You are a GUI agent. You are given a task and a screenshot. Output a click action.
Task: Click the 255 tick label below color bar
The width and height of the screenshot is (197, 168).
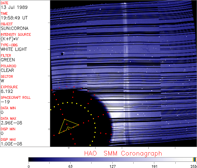pyautogui.click(x=193, y=166)
